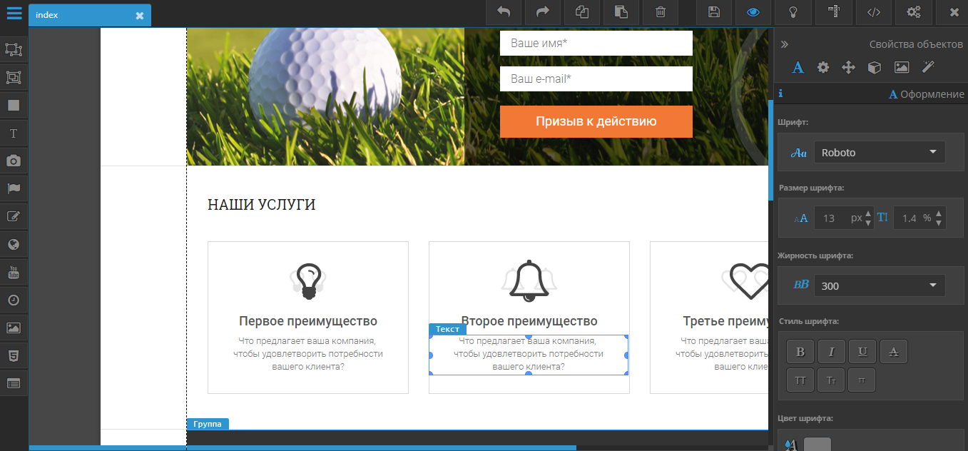Copy the selected object
968x451 pixels.
coord(582,12)
